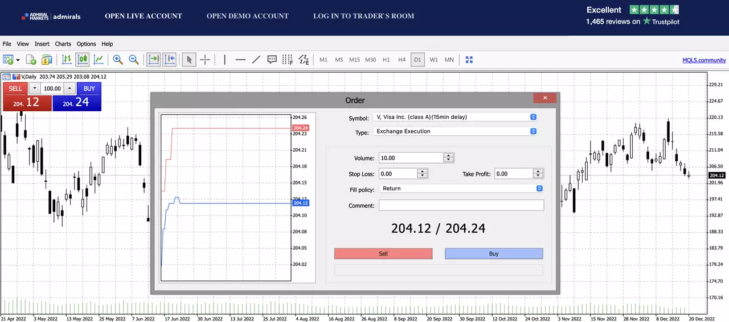Zoom out of the chart

coord(134,60)
